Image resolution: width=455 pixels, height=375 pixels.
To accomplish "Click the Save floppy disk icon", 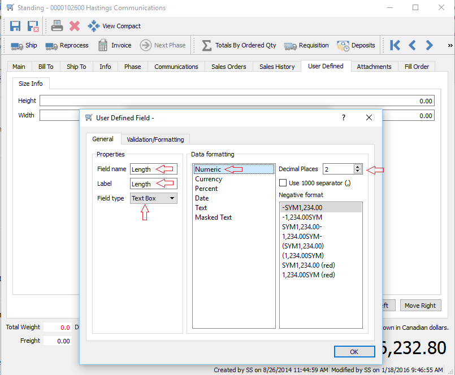I will [x=15, y=26].
